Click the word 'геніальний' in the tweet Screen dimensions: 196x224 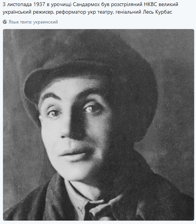pyautogui.click(x=128, y=12)
